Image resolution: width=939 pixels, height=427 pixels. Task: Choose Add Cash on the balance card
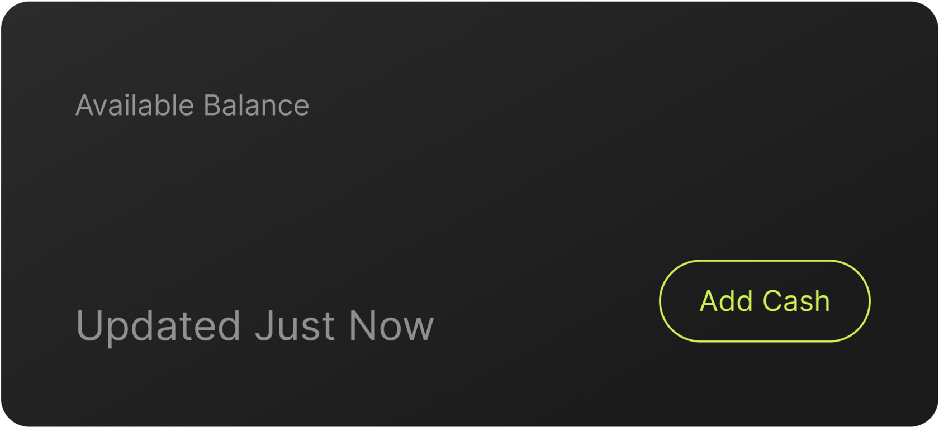point(764,301)
